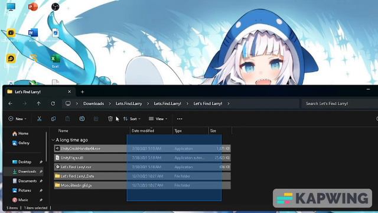This screenshot has height=213, width=378.
Task: Select Lets.Find.Larry! breadcrumb segment
Action: (x=168, y=104)
